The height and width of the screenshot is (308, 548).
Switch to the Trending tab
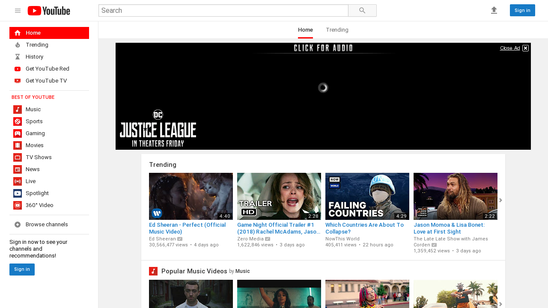click(x=337, y=30)
